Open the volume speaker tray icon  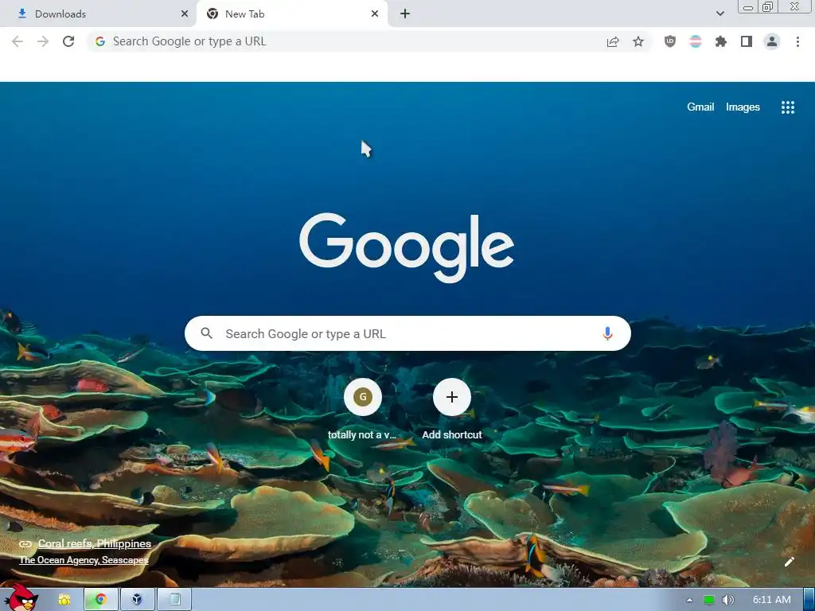click(x=727, y=600)
